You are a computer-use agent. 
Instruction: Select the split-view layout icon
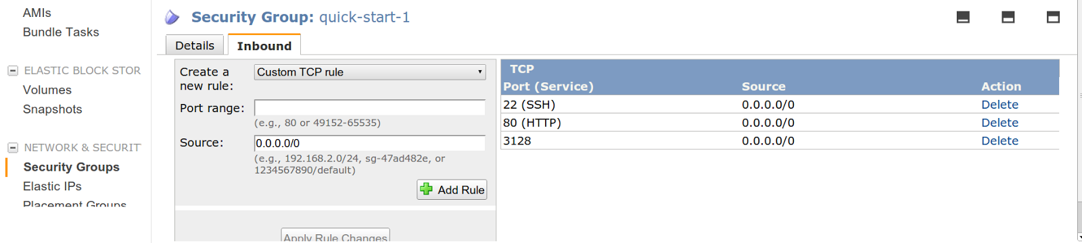1008,18
